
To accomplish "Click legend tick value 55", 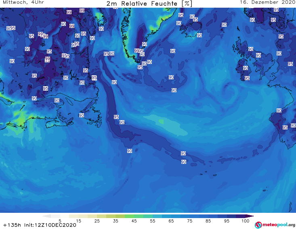I will coord(153,221).
